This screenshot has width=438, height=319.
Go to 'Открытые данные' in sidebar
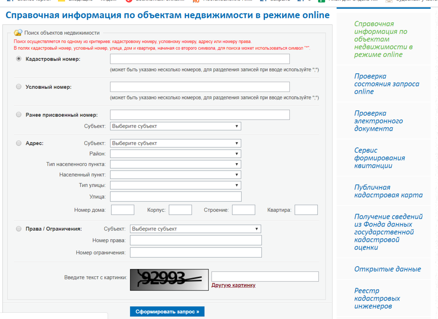tap(387, 269)
